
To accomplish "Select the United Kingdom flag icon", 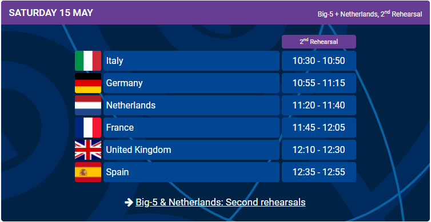I will click(x=88, y=150).
